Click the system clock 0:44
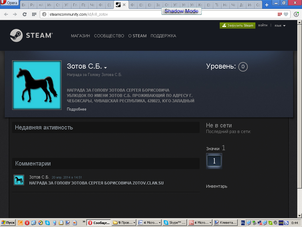302x227 pixels. tap(295, 223)
